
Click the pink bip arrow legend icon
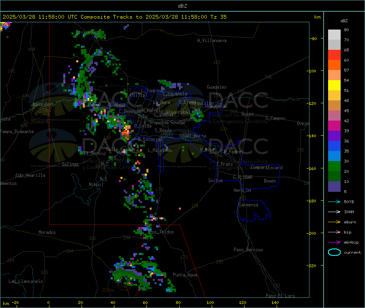tap(334, 232)
